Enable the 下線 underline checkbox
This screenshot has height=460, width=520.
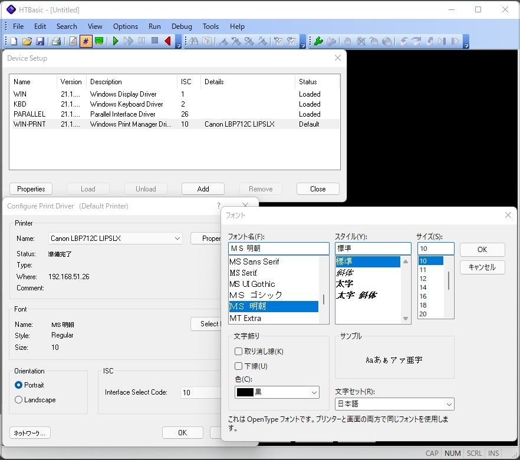(239, 366)
